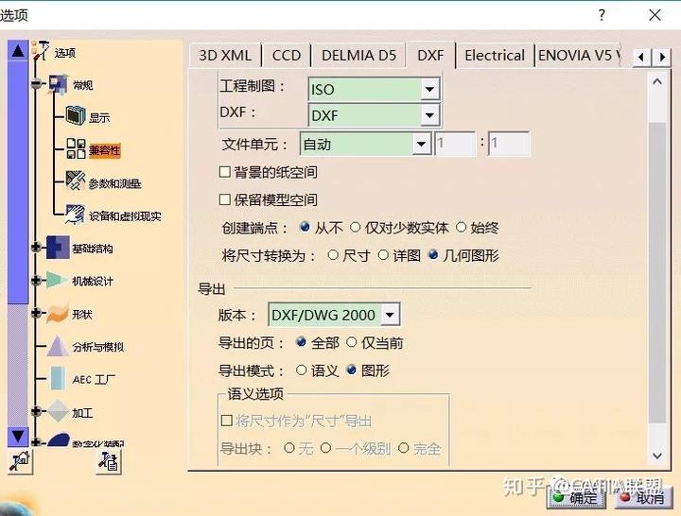Open 工程制图 ISO dropdown
The height and width of the screenshot is (516, 681).
tap(429, 90)
